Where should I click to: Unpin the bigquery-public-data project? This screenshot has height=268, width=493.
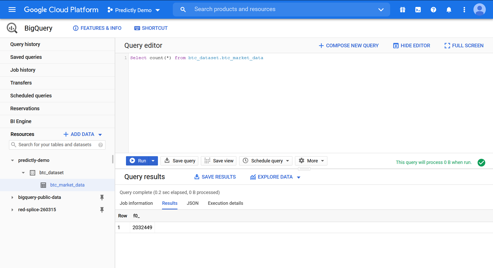click(102, 197)
